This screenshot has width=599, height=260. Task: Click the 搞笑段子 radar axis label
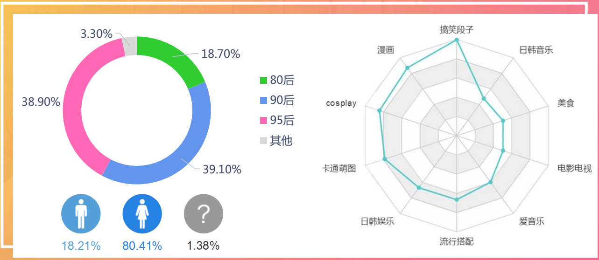457,29
